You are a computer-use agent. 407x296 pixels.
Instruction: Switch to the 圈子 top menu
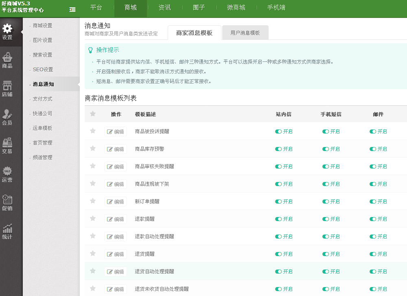coord(199,7)
